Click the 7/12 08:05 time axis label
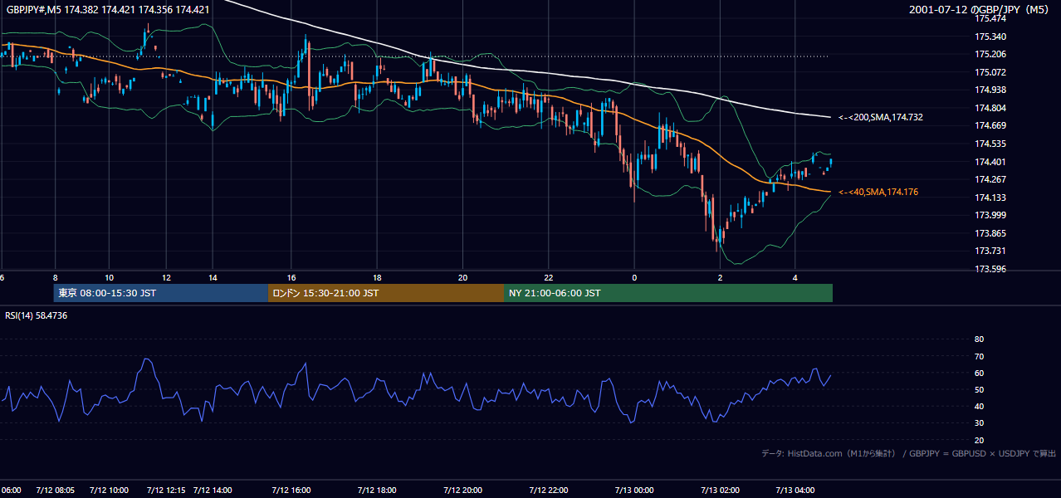The width and height of the screenshot is (1061, 498). click(56, 491)
